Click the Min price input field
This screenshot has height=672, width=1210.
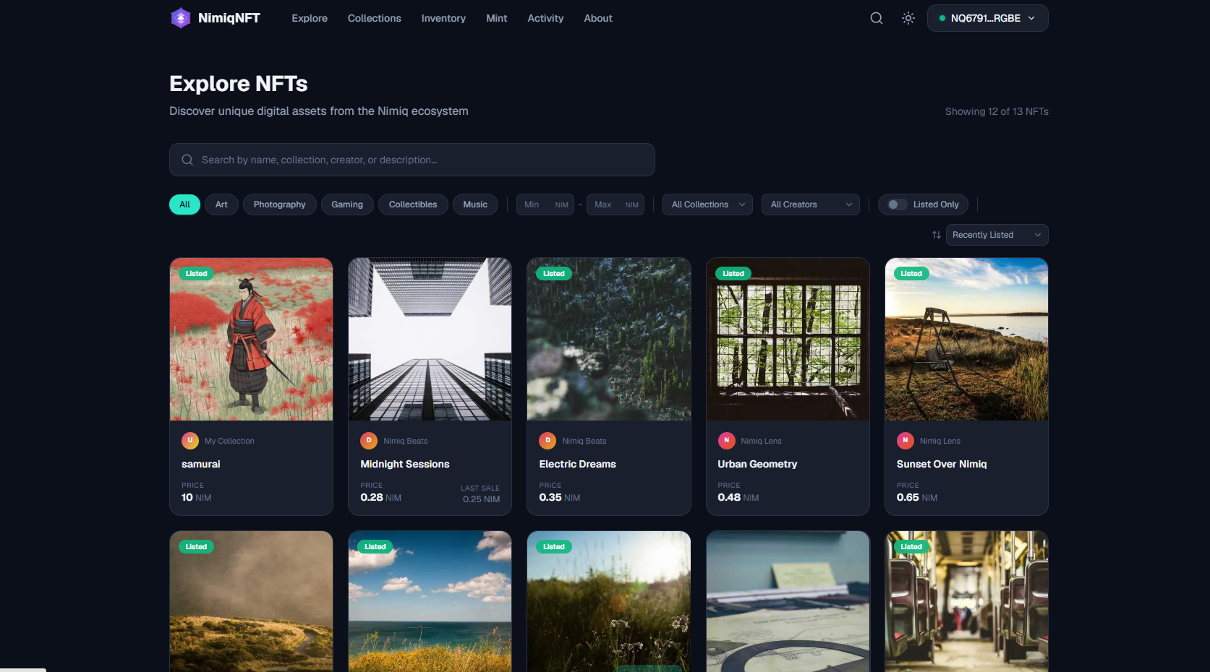pos(545,204)
